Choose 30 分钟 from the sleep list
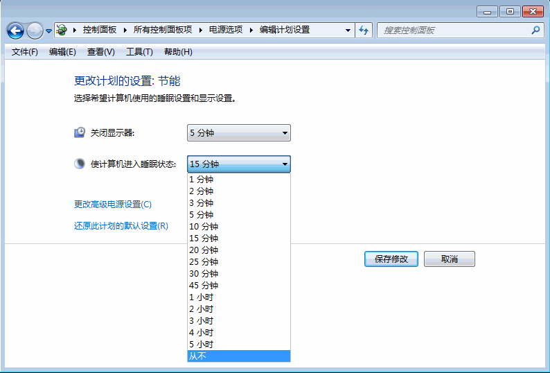The height and width of the screenshot is (373, 550). tap(238, 273)
